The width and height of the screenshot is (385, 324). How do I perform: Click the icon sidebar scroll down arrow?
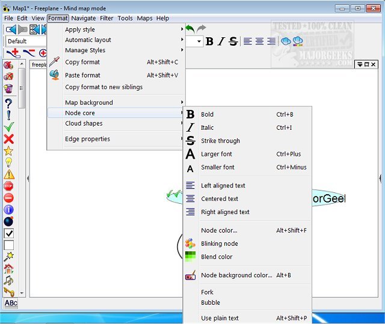[x=22, y=293]
